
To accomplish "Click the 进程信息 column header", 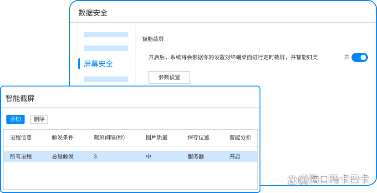I will [x=20, y=137].
